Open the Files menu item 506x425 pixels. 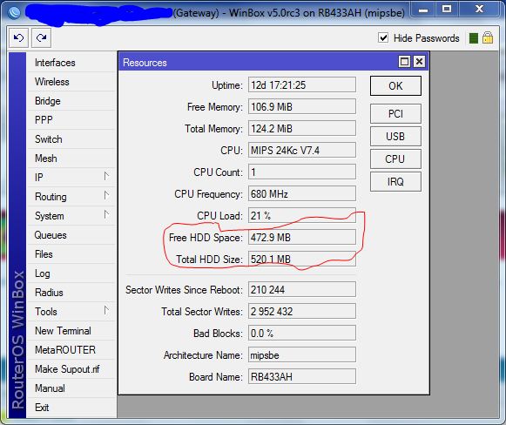[x=71, y=254]
